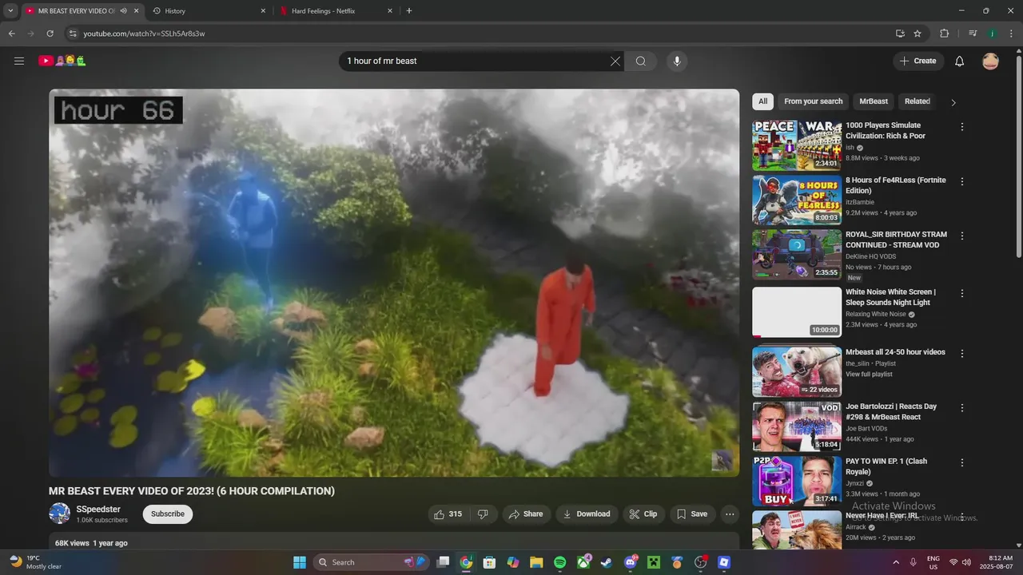Screen dimensions: 1023x575
Task: Open the media controls icon in Chrome toolbar
Action: click(x=973, y=34)
